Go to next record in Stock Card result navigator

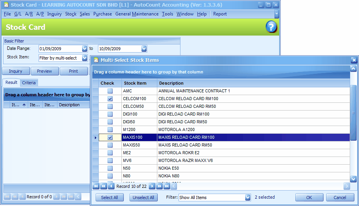56,197
